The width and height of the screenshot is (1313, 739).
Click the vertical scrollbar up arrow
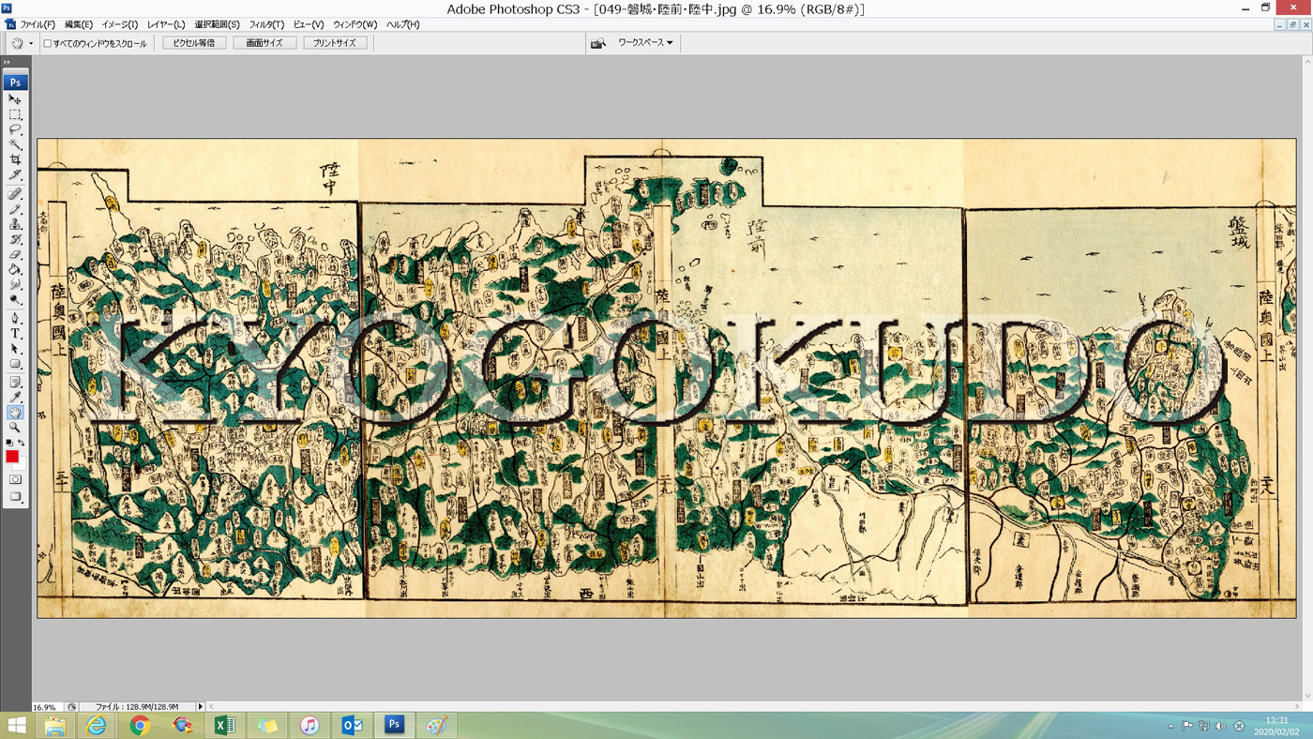1308,62
